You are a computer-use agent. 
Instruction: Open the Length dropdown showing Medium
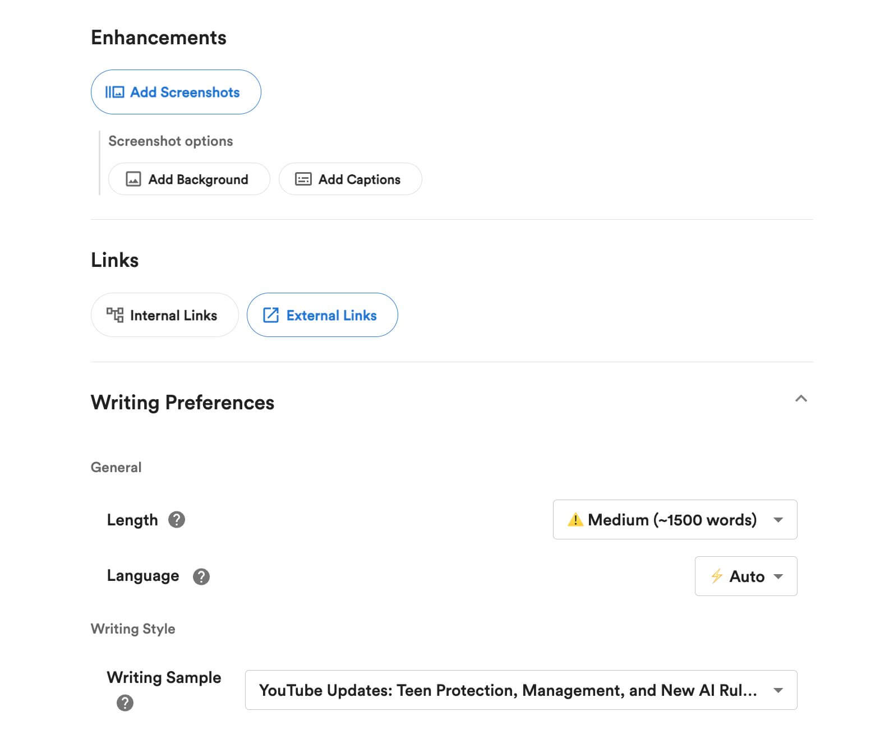tap(675, 520)
